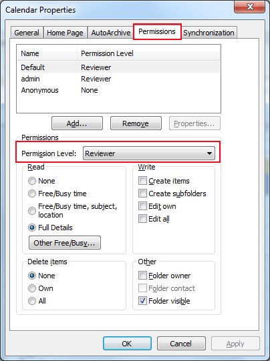Uncheck the Folder visible checkbox

[142, 300]
